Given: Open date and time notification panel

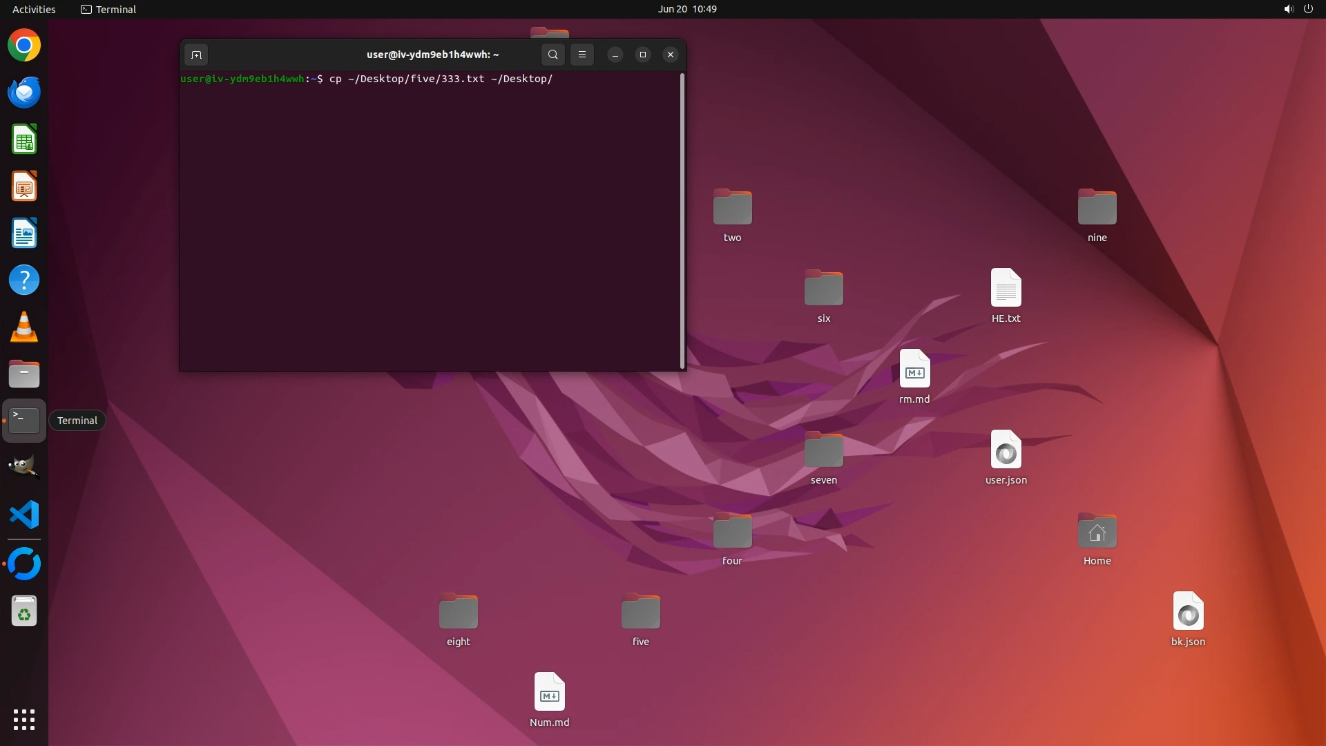Looking at the screenshot, I should (x=686, y=9).
